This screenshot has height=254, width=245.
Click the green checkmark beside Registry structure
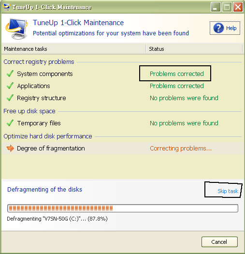[x=10, y=98]
